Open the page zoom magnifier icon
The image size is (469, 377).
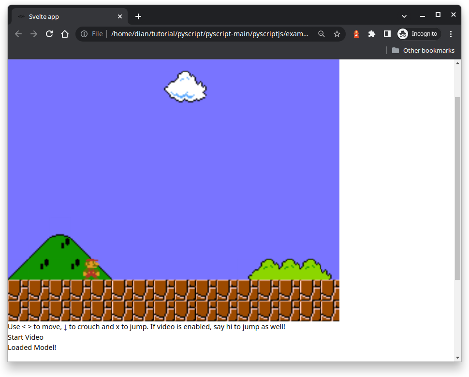322,34
